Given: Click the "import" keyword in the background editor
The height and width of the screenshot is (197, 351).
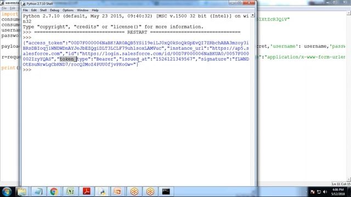Looking at the screenshot, I should (x=10, y=14).
